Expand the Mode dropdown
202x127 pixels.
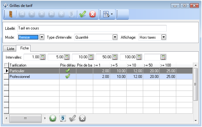click(41, 37)
